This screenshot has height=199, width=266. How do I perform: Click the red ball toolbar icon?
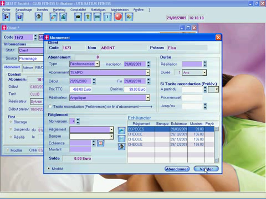(118, 17)
